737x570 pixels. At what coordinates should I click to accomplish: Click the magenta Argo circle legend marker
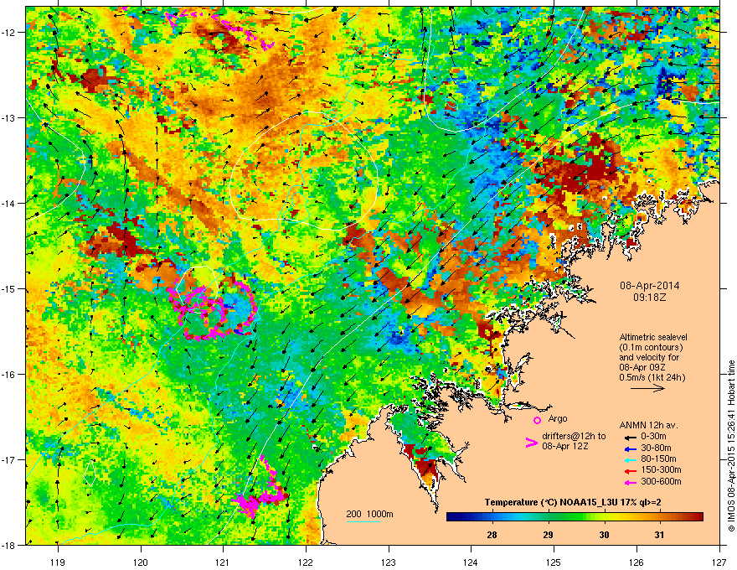click(537, 421)
